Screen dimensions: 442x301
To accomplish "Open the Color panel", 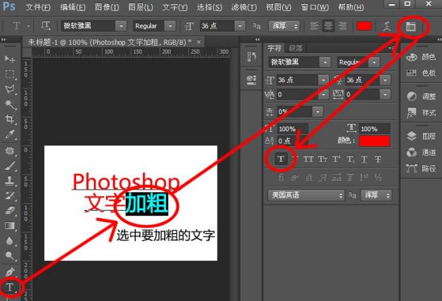I will point(421,57).
